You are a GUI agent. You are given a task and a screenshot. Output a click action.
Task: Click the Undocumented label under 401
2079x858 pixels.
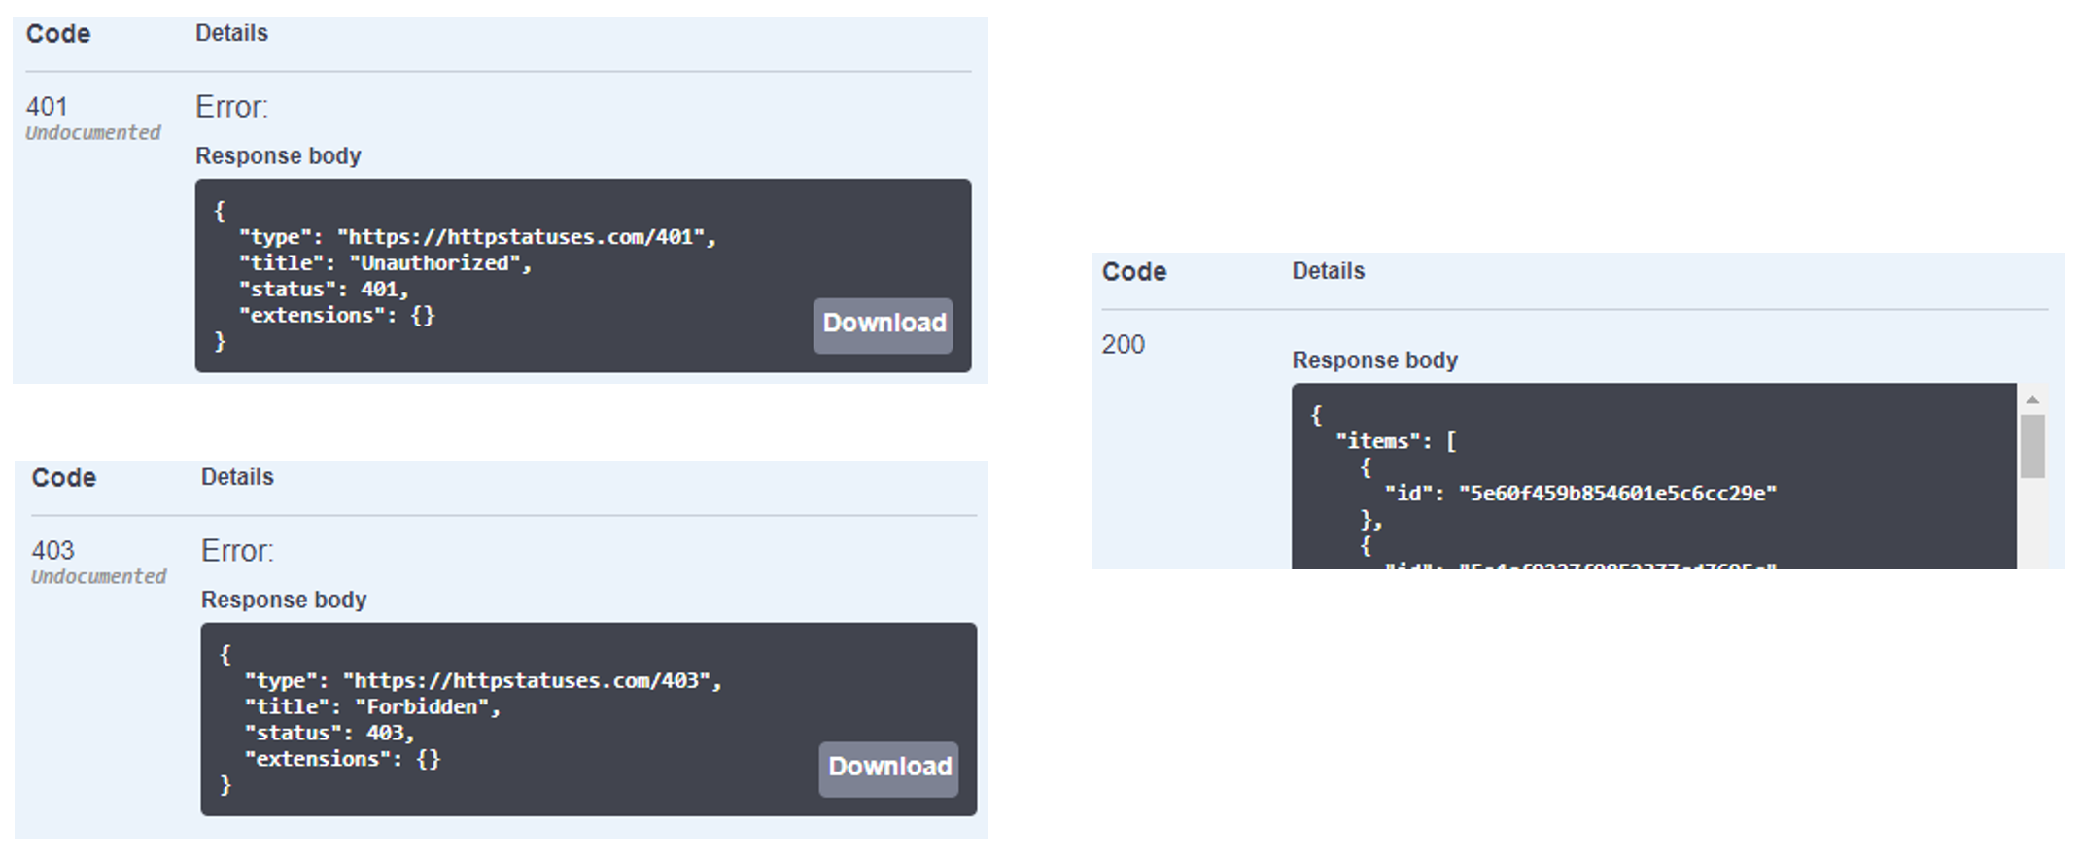coord(93,133)
